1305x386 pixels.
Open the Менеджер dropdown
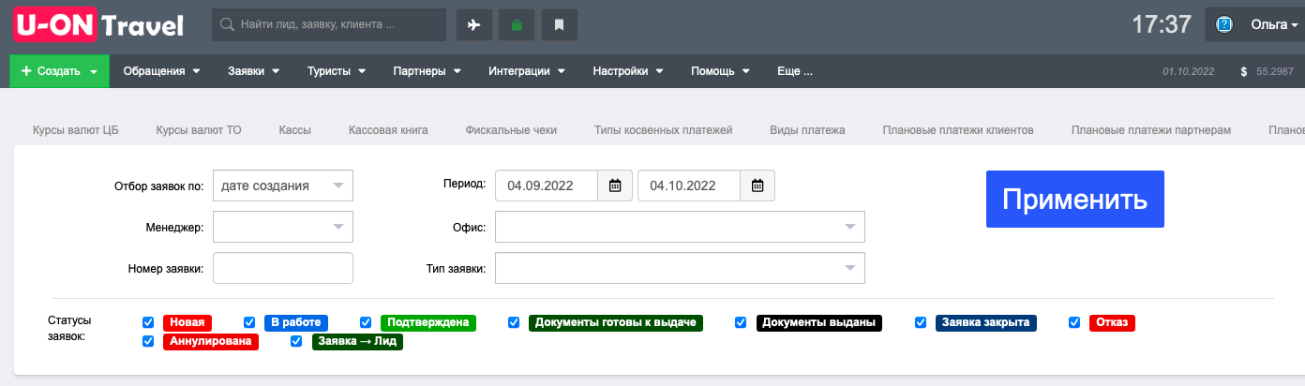(x=283, y=227)
